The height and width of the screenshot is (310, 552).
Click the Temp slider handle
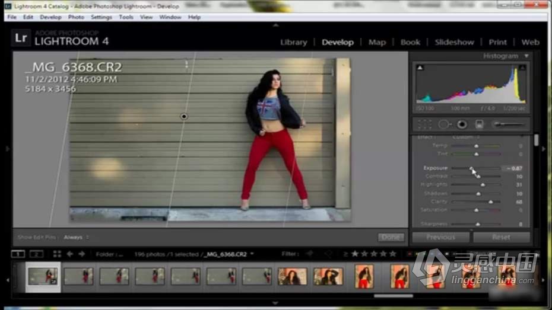point(476,145)
